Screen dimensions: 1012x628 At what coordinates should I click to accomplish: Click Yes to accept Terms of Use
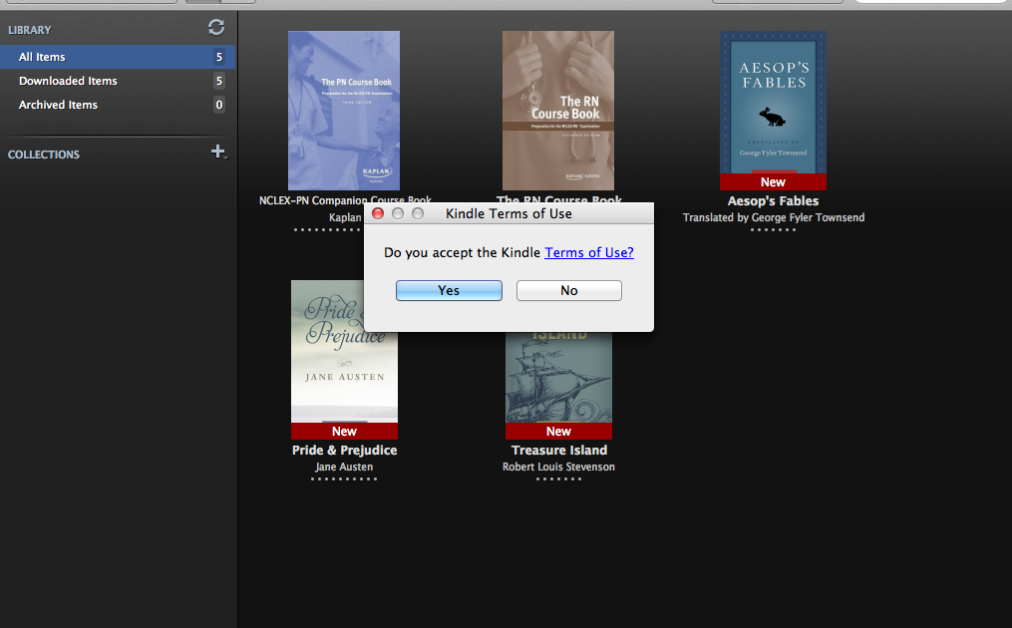click(x=449, y=290)
